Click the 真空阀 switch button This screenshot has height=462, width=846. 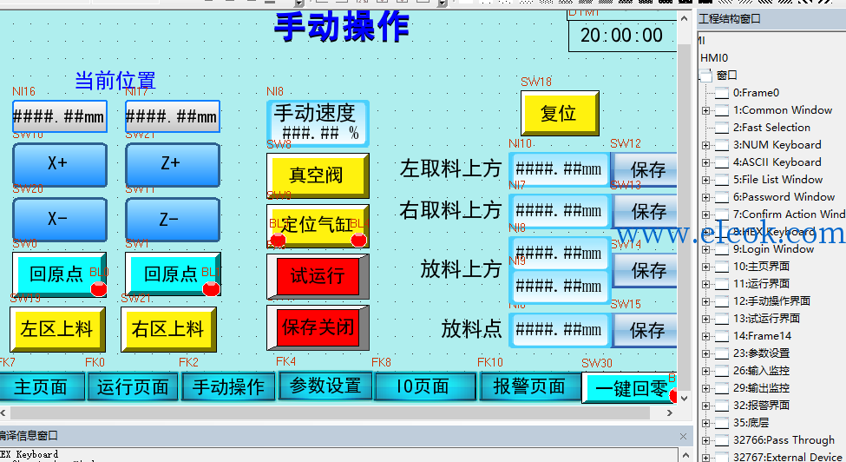pyautogui.click(x=318, y=175)
